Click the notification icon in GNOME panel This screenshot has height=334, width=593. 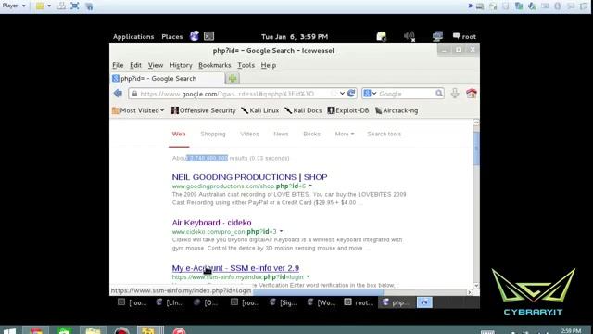pyautogui.click(x=381, y=36)
